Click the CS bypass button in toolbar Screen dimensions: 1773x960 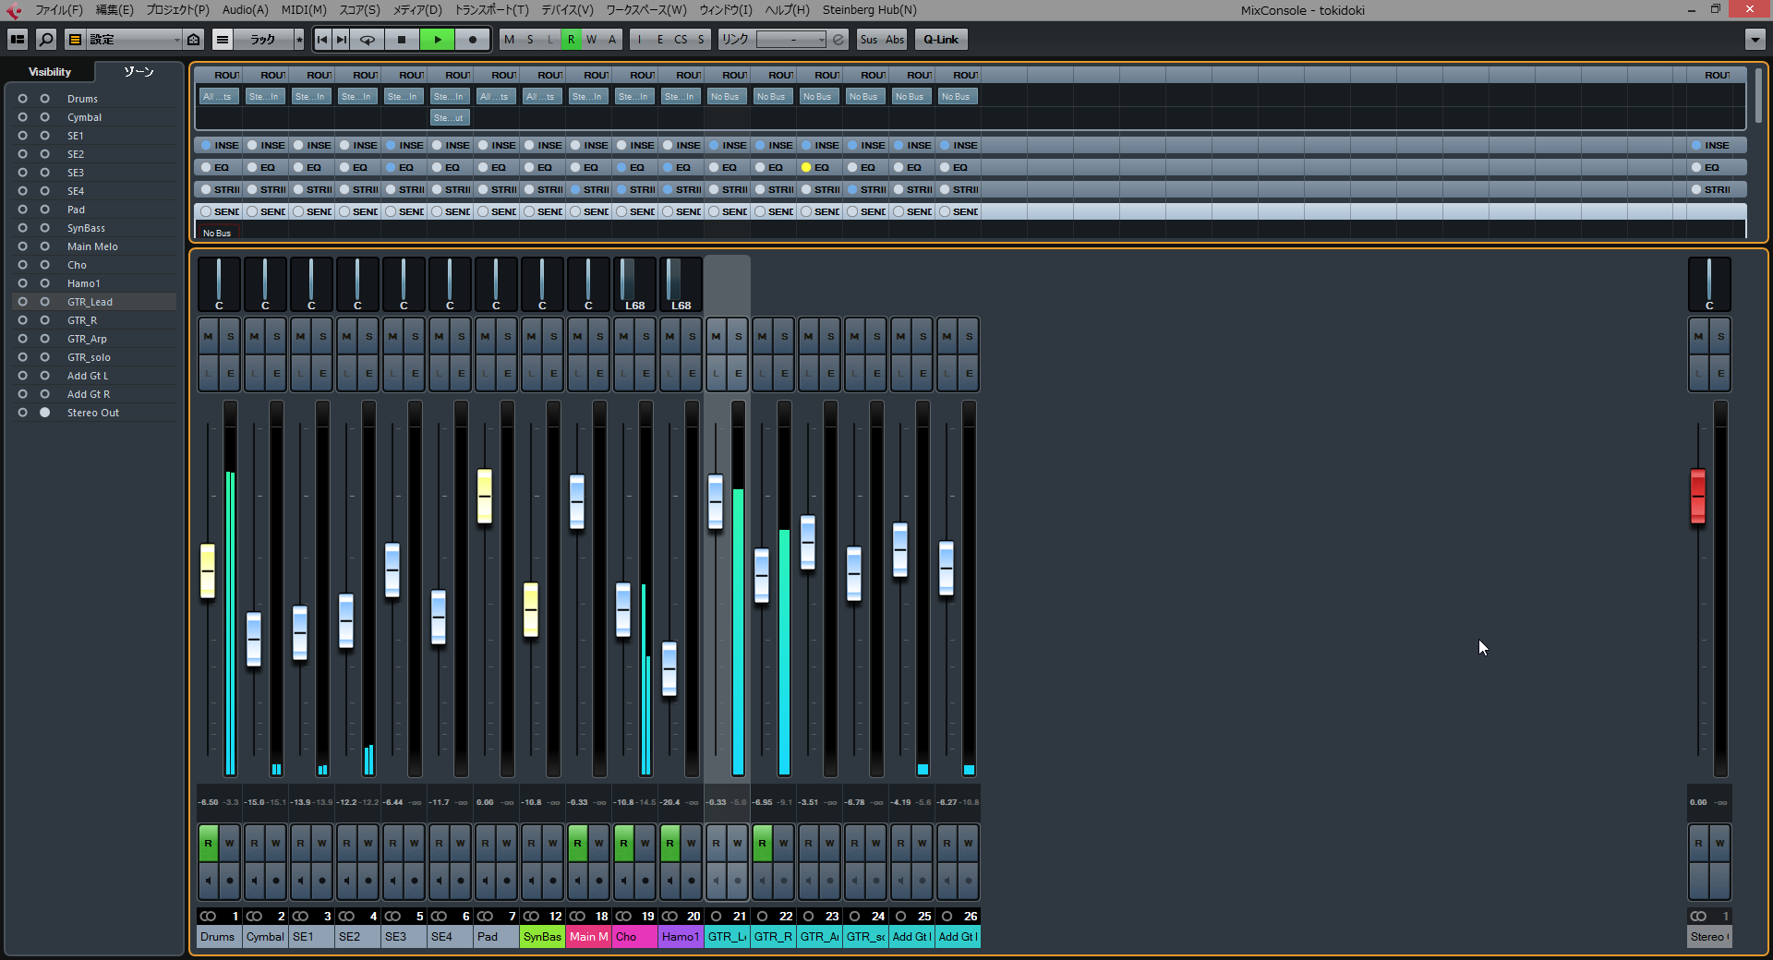coord(681,40)
